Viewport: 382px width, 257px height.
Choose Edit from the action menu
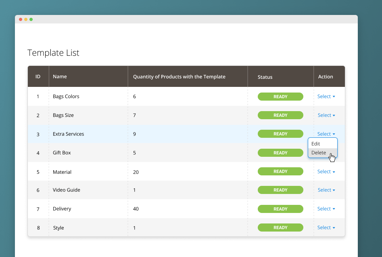click(x=316, y=144)
